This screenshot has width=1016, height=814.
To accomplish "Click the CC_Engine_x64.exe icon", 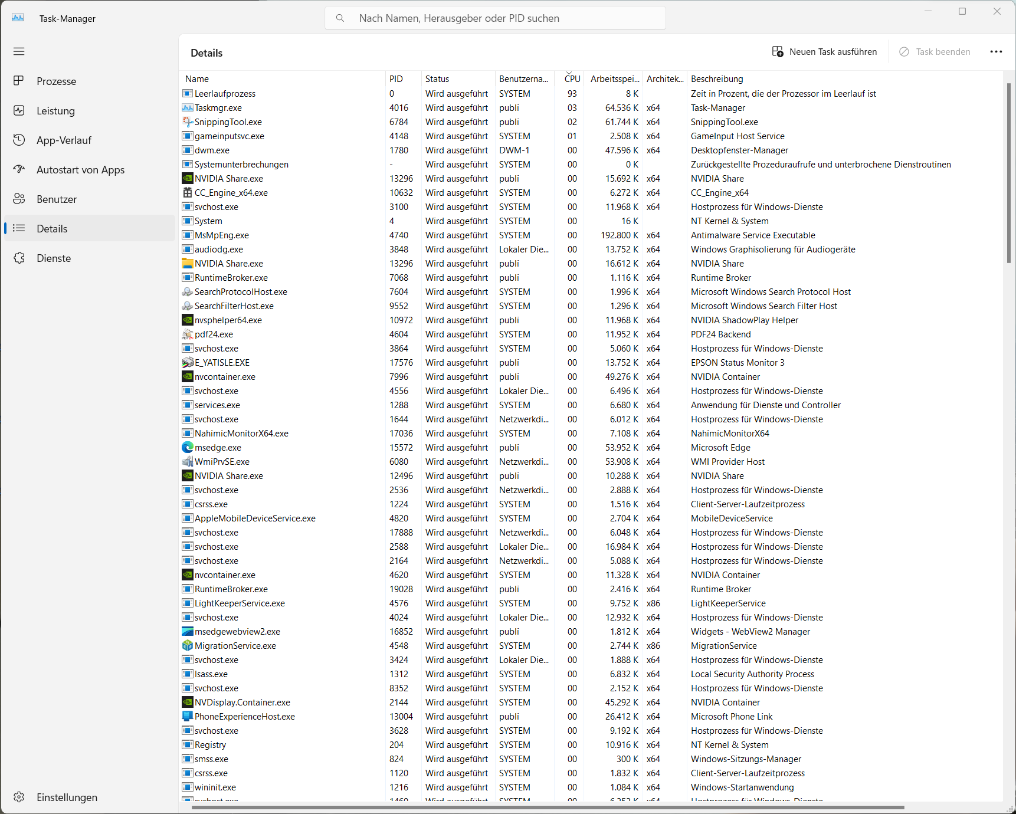I will 188,193.
